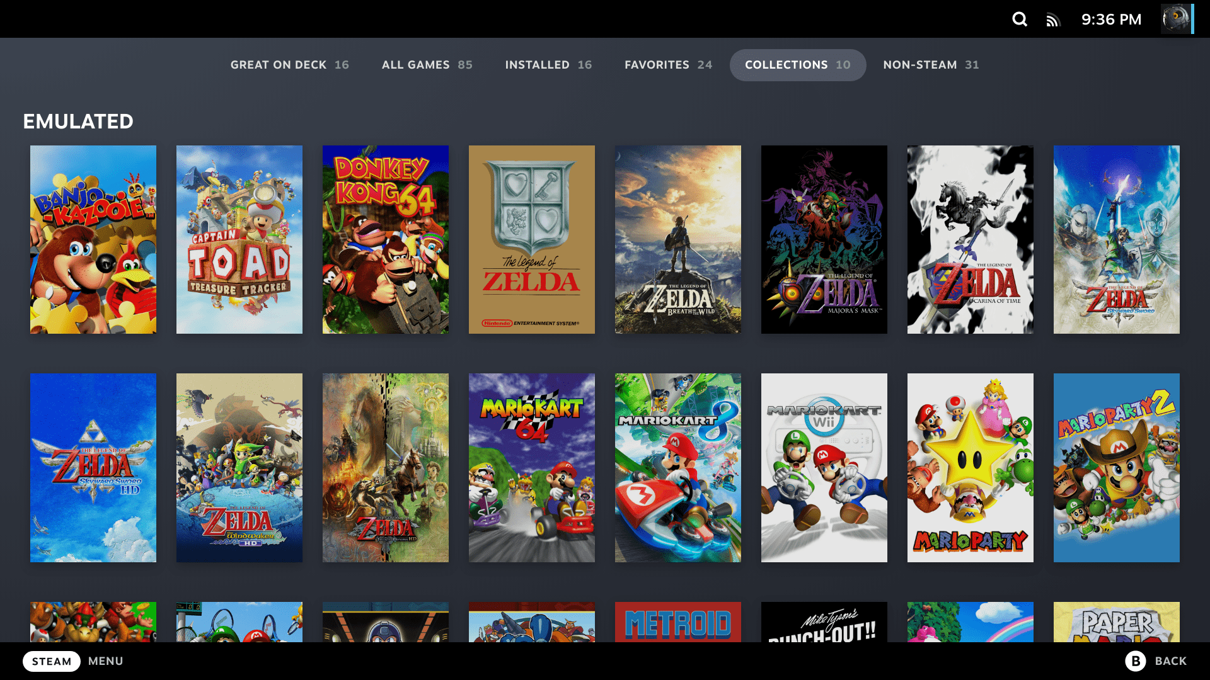This screenshot has height=680, width=1210.
Task: Select the INSTALLED 16 filter
Action: (x=548, y=64)
